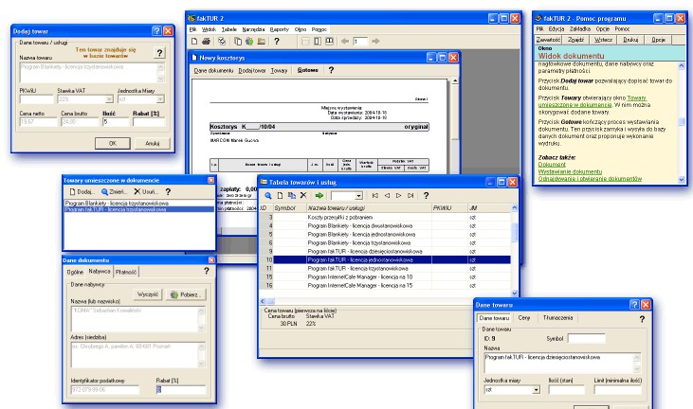Click OK button in Dodaj towar dialog

[x=113, y=143]
